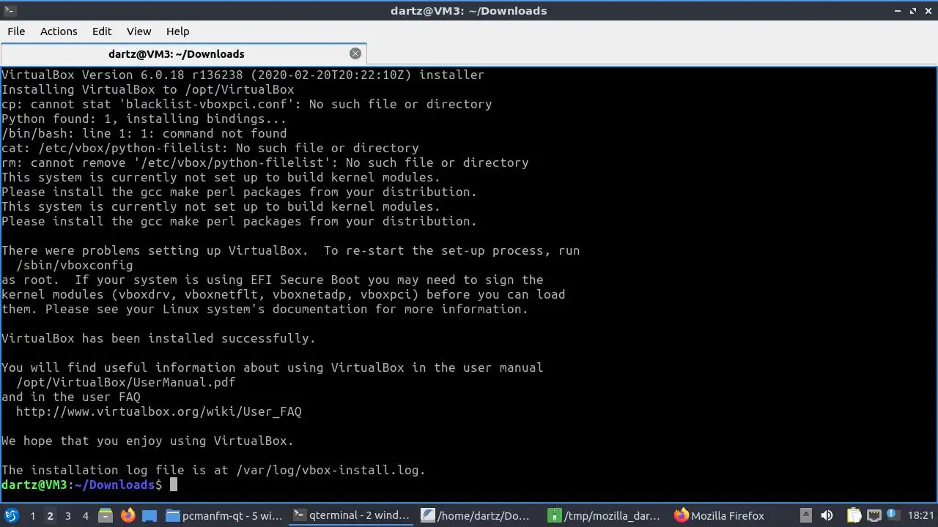The height and width of the screenshot is (527, 938).
Task: Launch file manager from quick launch
Action: (106, 515)
